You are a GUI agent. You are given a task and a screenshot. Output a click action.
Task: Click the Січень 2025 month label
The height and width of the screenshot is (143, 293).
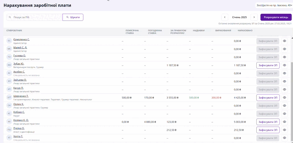239,17
